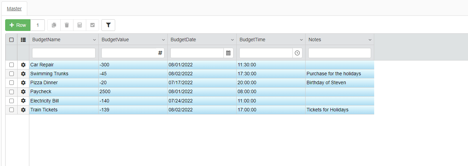Viewport: 468px width, 166px height.
Task: Toggle the select-all checkbox in header
Action: (11, 40)
